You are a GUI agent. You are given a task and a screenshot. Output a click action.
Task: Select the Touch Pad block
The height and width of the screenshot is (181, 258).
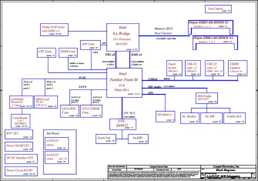point(106,139)
